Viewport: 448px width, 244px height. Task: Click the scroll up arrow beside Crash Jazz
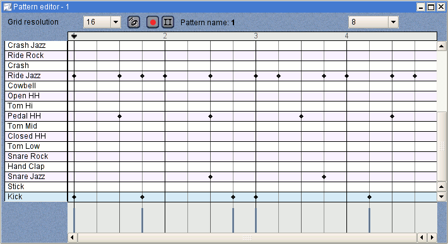[442, 45]
